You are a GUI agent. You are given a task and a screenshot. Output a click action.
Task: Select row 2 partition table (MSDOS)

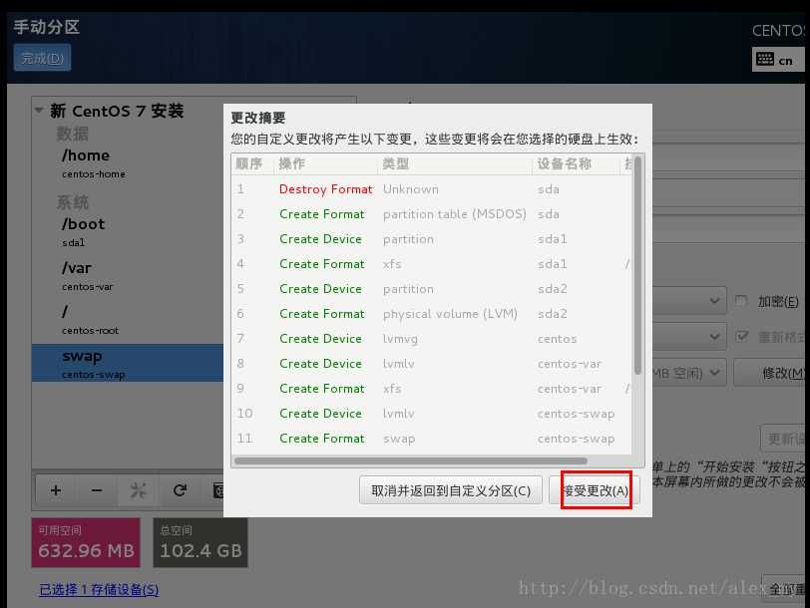431,213
